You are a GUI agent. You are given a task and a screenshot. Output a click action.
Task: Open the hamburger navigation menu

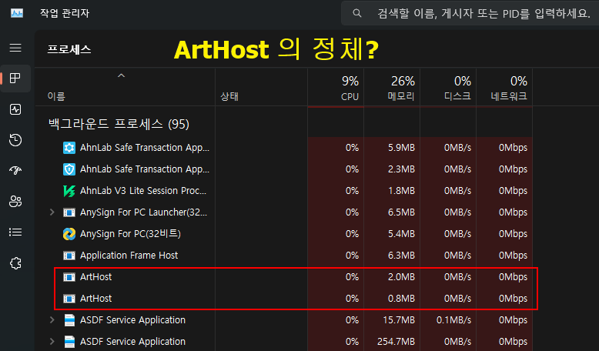(15, 48)
